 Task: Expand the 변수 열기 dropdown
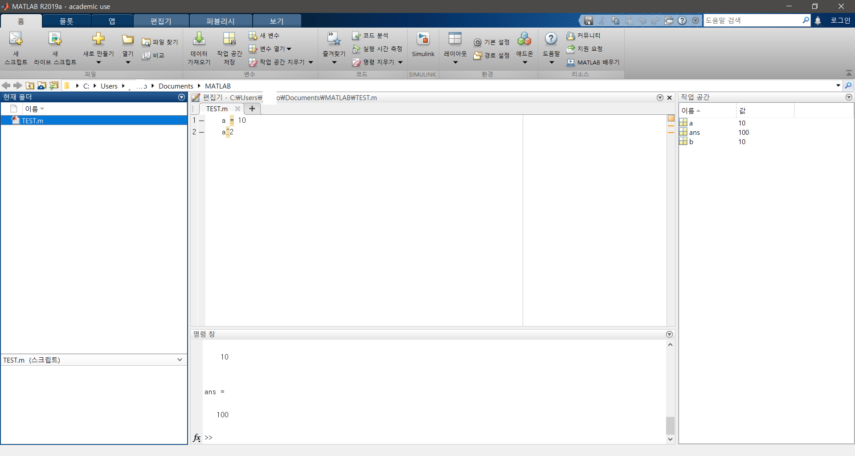tap(289, 49)
